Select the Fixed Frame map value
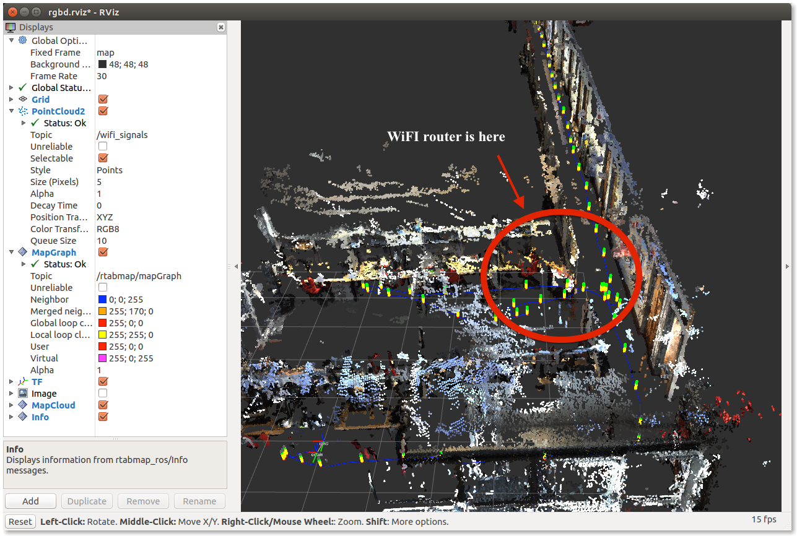 (x=106, y=53)
